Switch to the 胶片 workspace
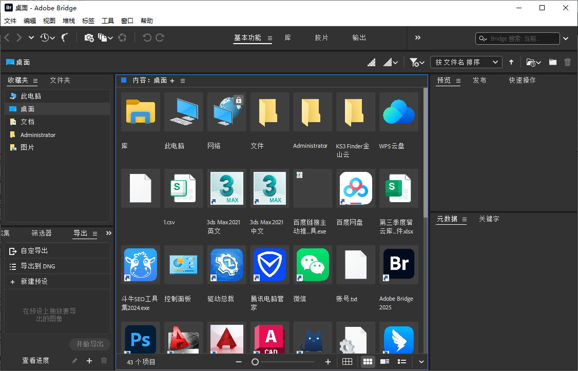 click(x=321, y=37)
